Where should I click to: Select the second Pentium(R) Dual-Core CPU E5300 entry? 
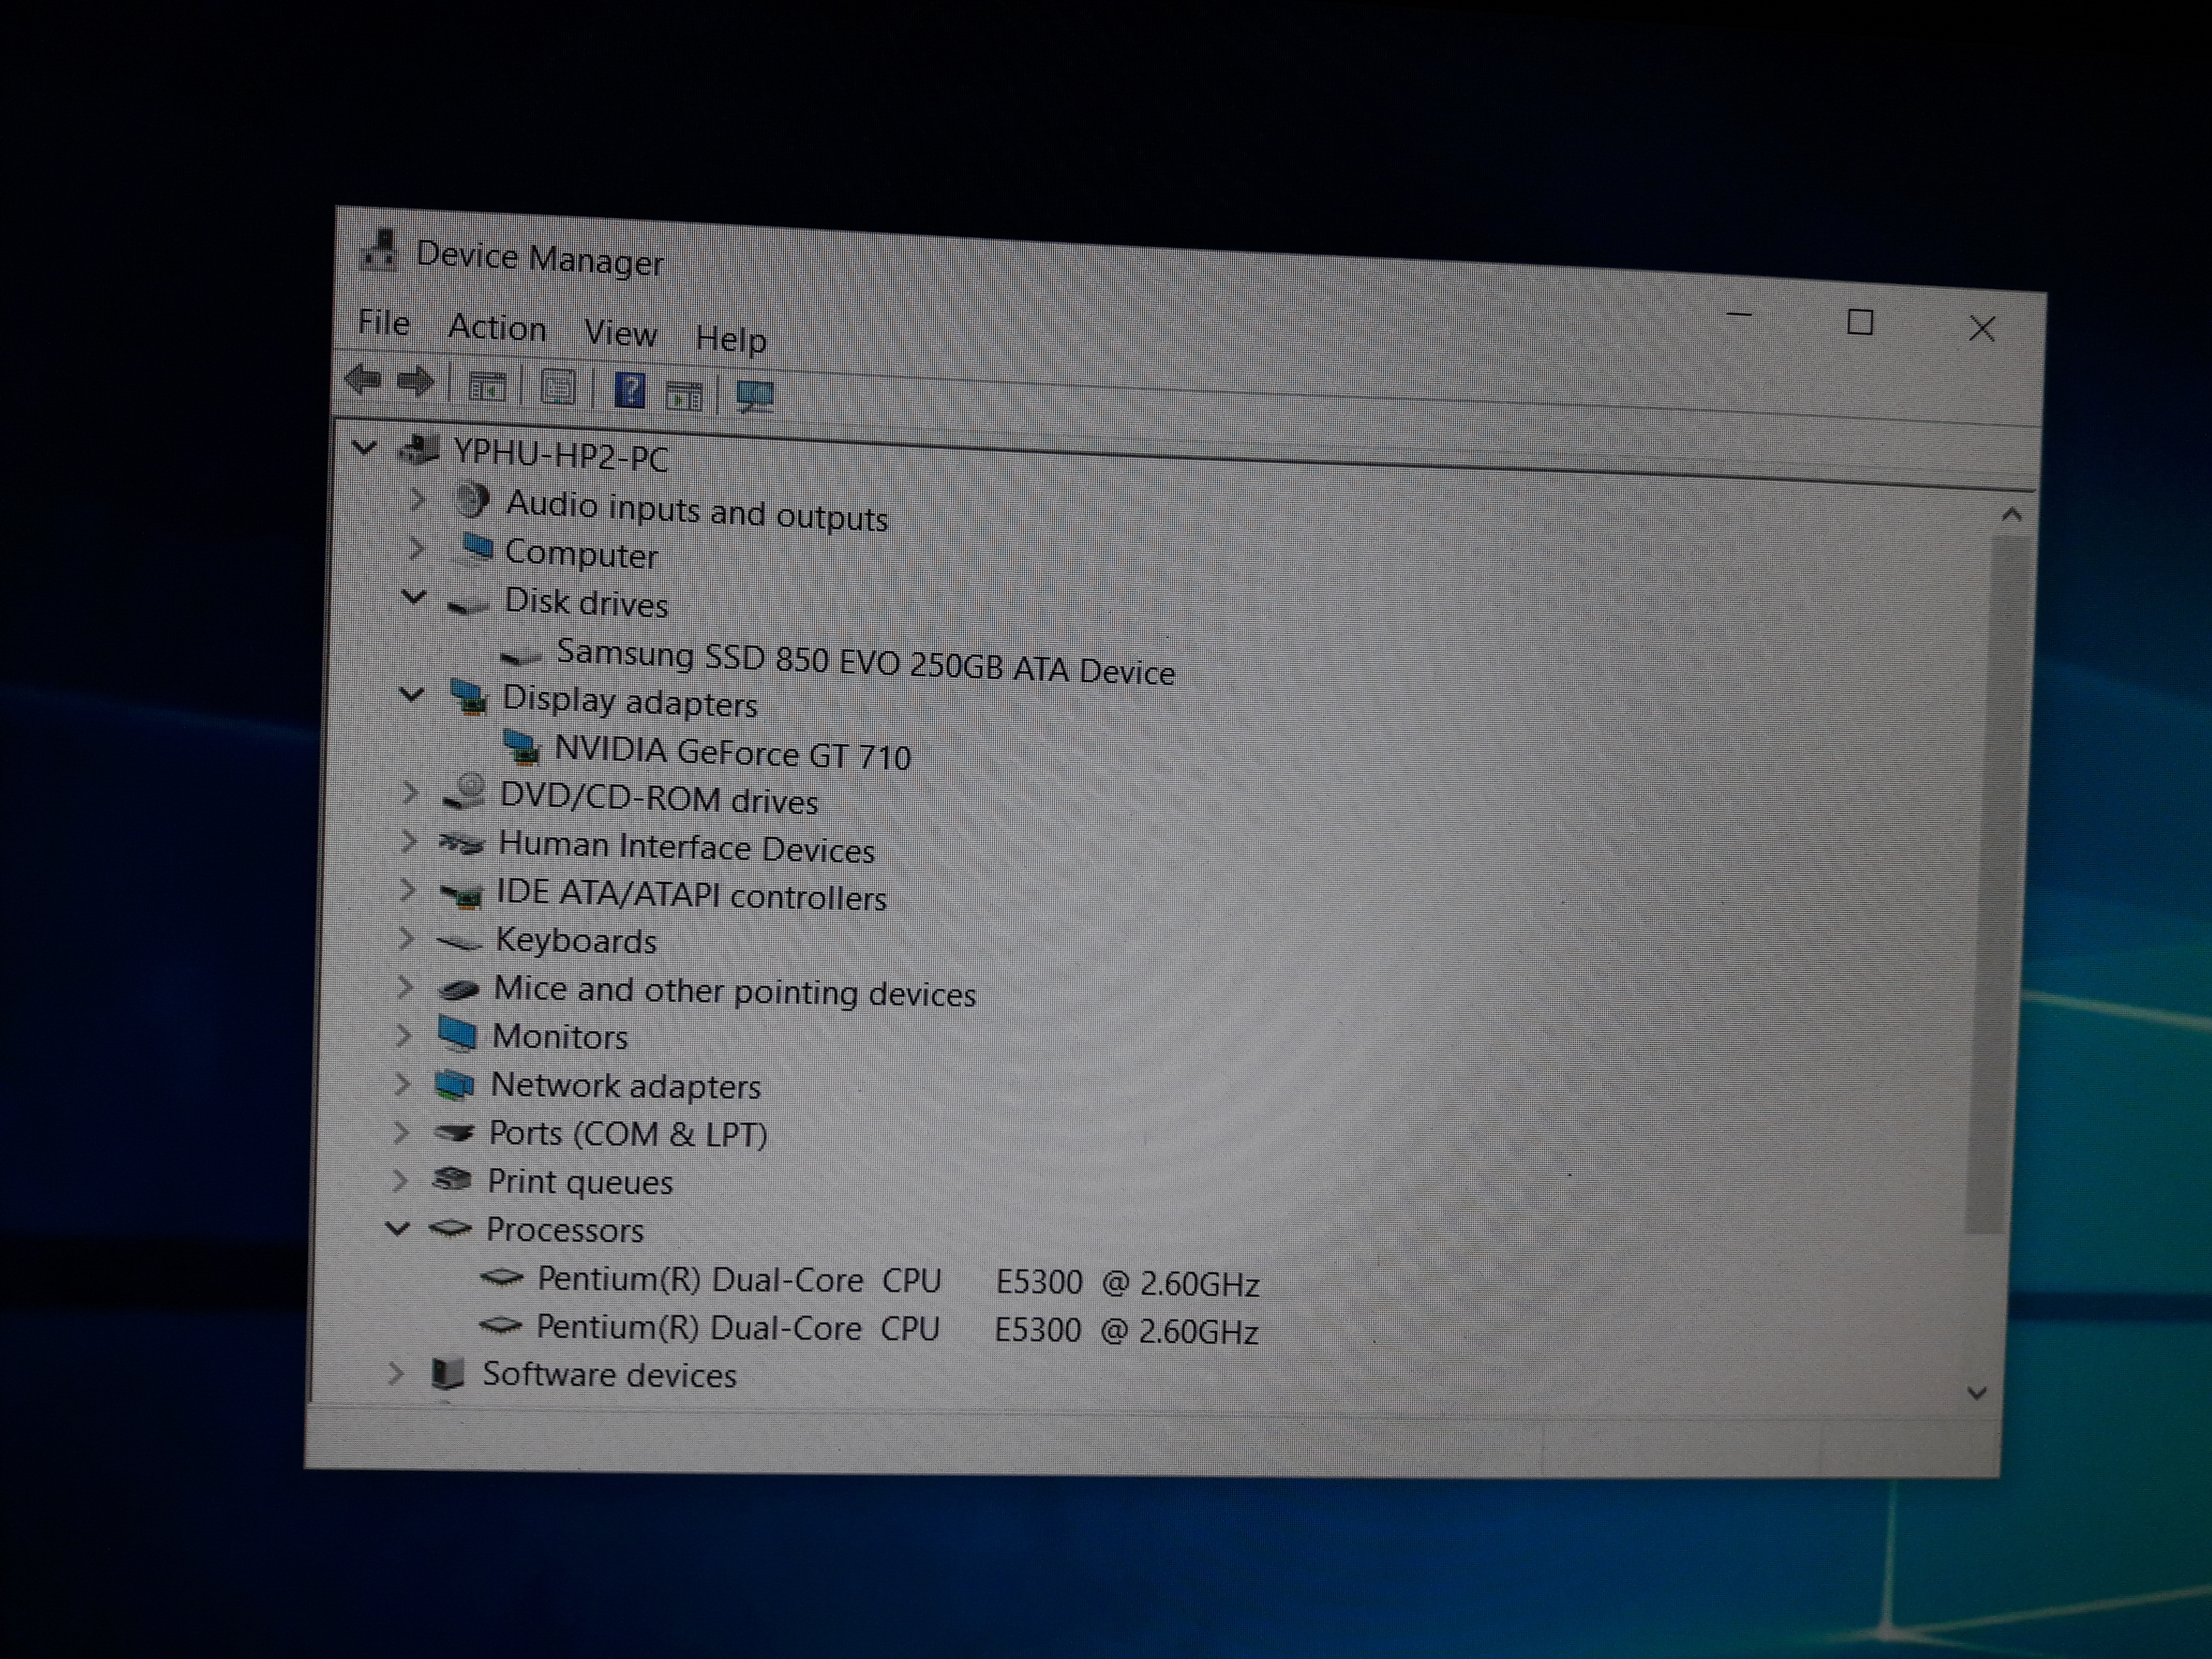pos(897,1329)
